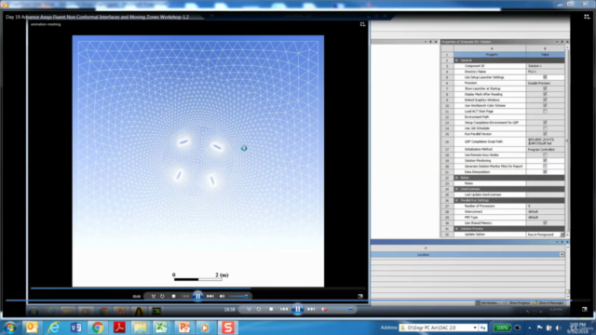Image resolution: width=596 pixels, height=335 pixels.
Task: Select the column A header in Properties
Action: [x=490, y=48]
